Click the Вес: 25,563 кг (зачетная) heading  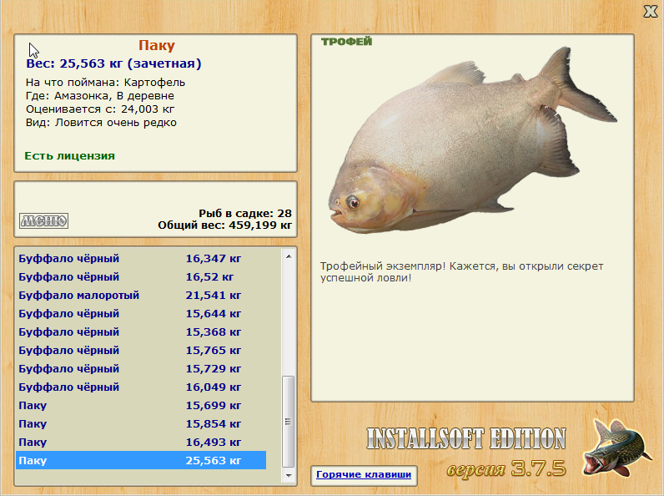[x=113, y=63]
